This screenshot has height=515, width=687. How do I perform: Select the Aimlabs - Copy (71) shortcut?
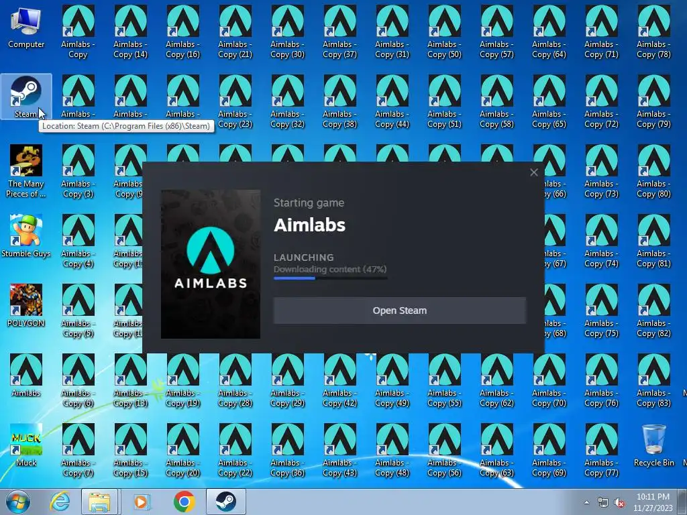point(601,32)
